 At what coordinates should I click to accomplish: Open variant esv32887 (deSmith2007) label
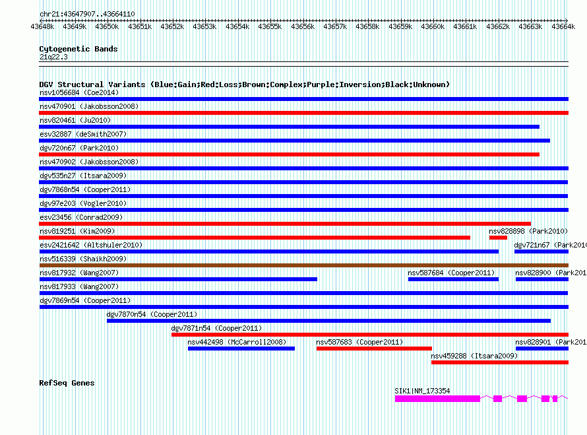(x=83, y=134)
